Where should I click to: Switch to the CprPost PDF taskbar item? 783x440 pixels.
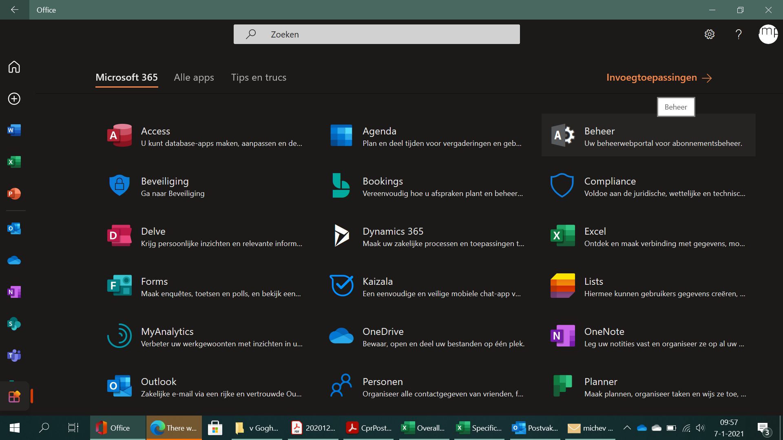click(369, 428)
